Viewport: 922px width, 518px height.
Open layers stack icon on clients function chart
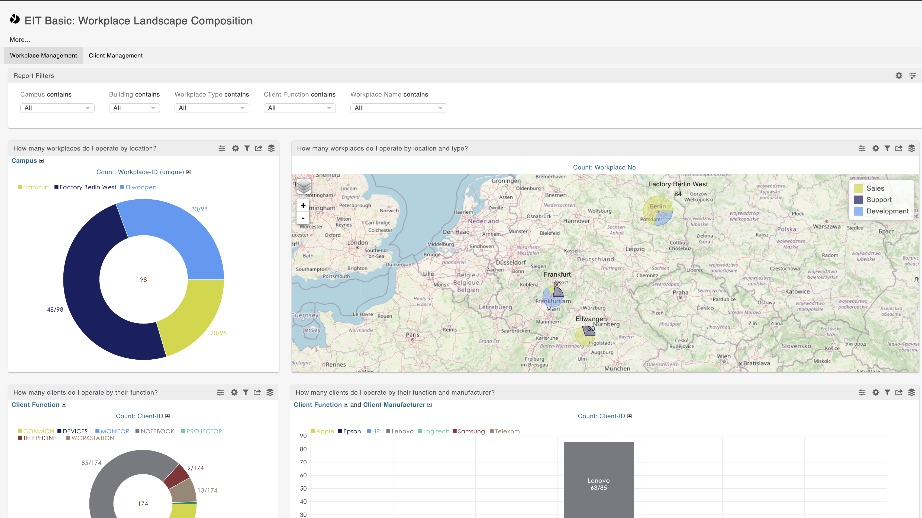click(270, 392)
